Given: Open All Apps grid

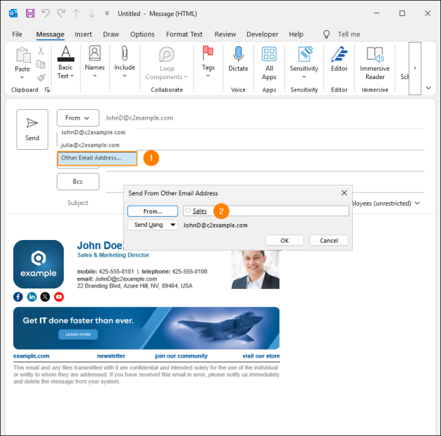Looking at the screenshot, I should click(269, 63).
